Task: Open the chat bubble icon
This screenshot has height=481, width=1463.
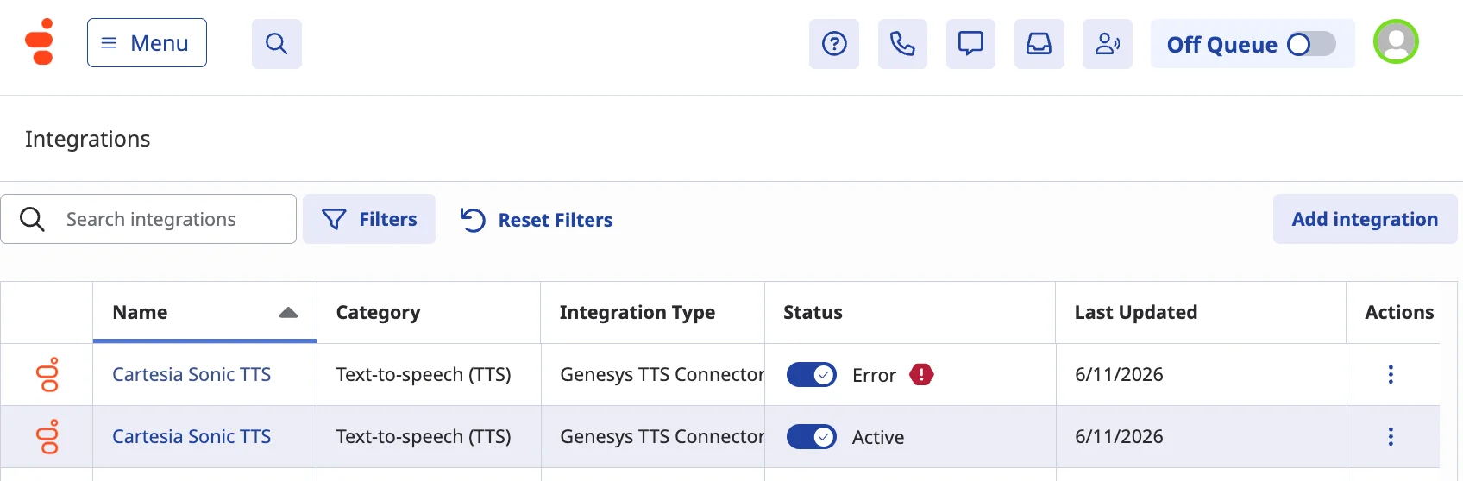Action: (x=970, y=44)
